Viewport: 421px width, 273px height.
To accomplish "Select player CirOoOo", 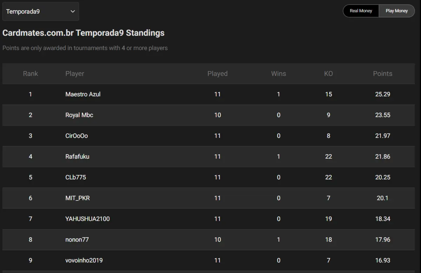I will point(76,136).
